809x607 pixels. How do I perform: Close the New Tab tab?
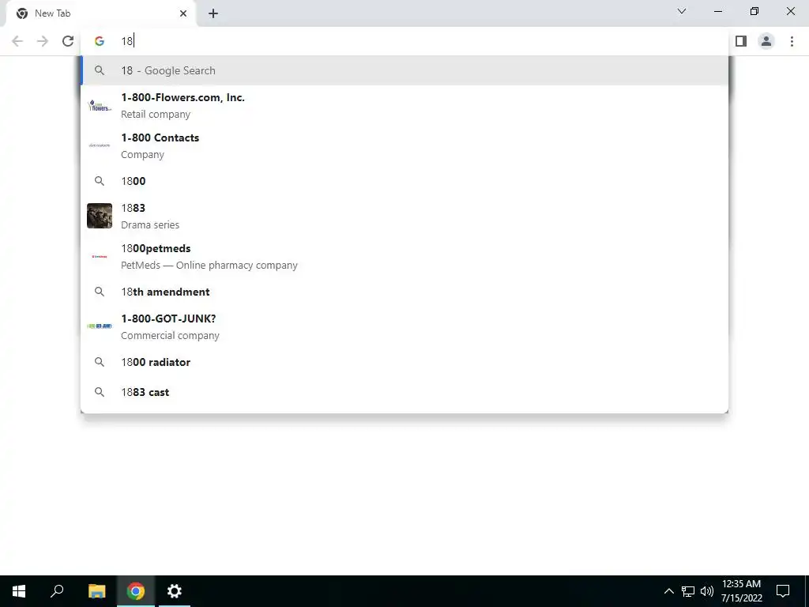183,13
